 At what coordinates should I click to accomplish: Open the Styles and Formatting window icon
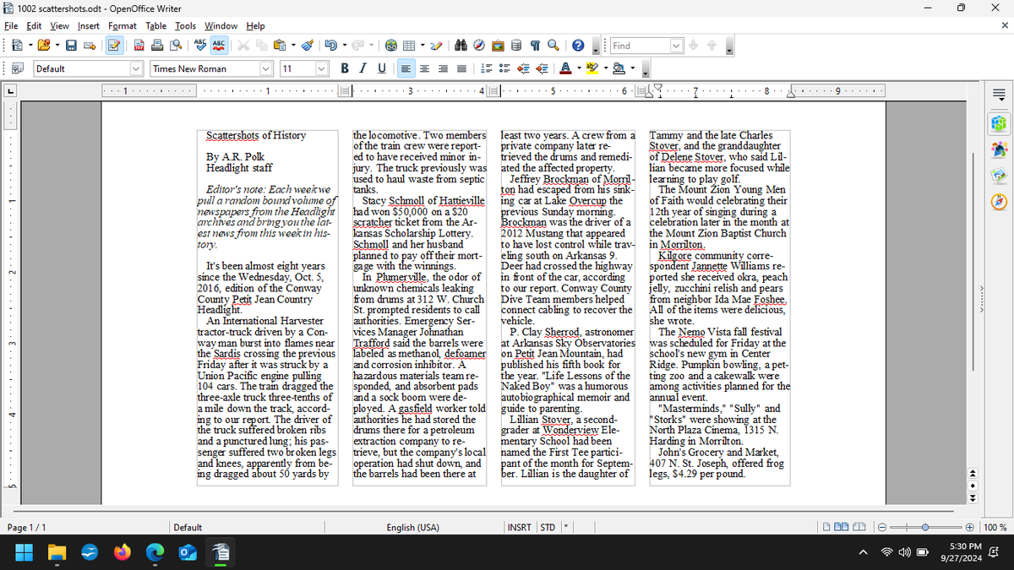click(17, 68)
